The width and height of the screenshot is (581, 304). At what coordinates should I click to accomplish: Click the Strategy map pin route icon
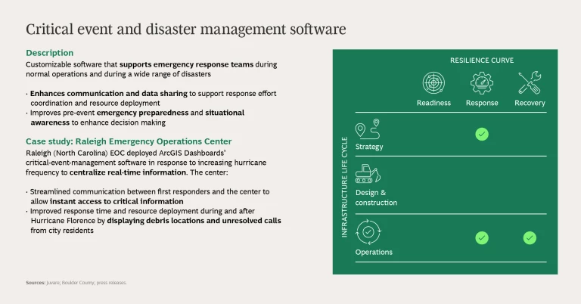[x=367, y=129]
